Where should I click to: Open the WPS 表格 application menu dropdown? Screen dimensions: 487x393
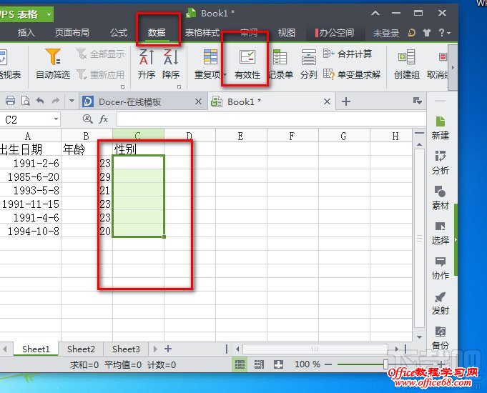49,14
